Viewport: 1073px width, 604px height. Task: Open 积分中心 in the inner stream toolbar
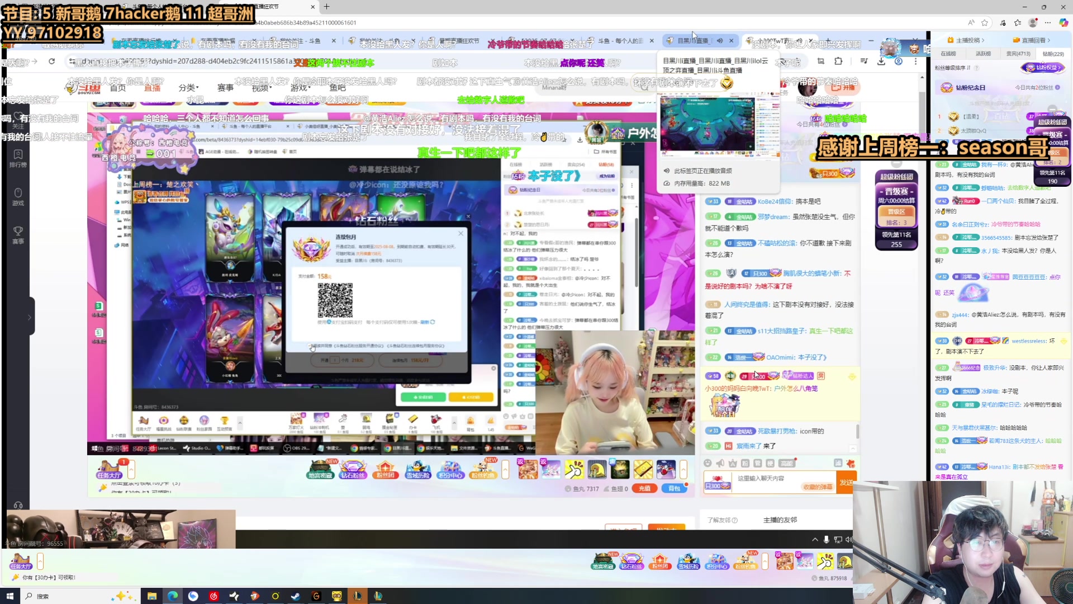tap(450, 469)
